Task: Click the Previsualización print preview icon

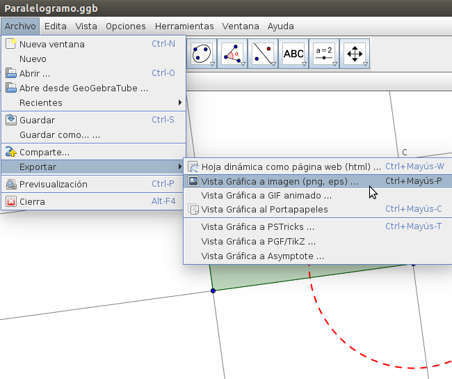Action: click(11, 184)
